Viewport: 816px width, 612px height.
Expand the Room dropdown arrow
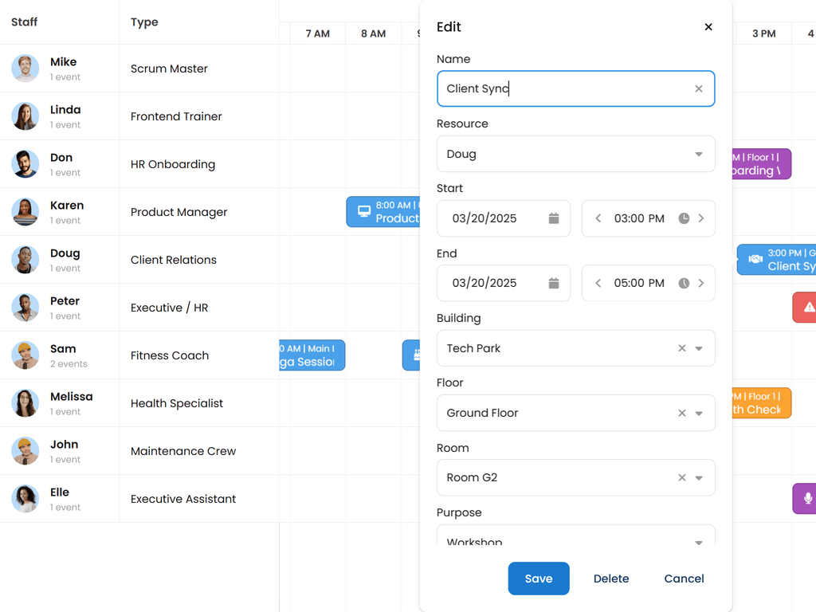[x=699, y=478]
